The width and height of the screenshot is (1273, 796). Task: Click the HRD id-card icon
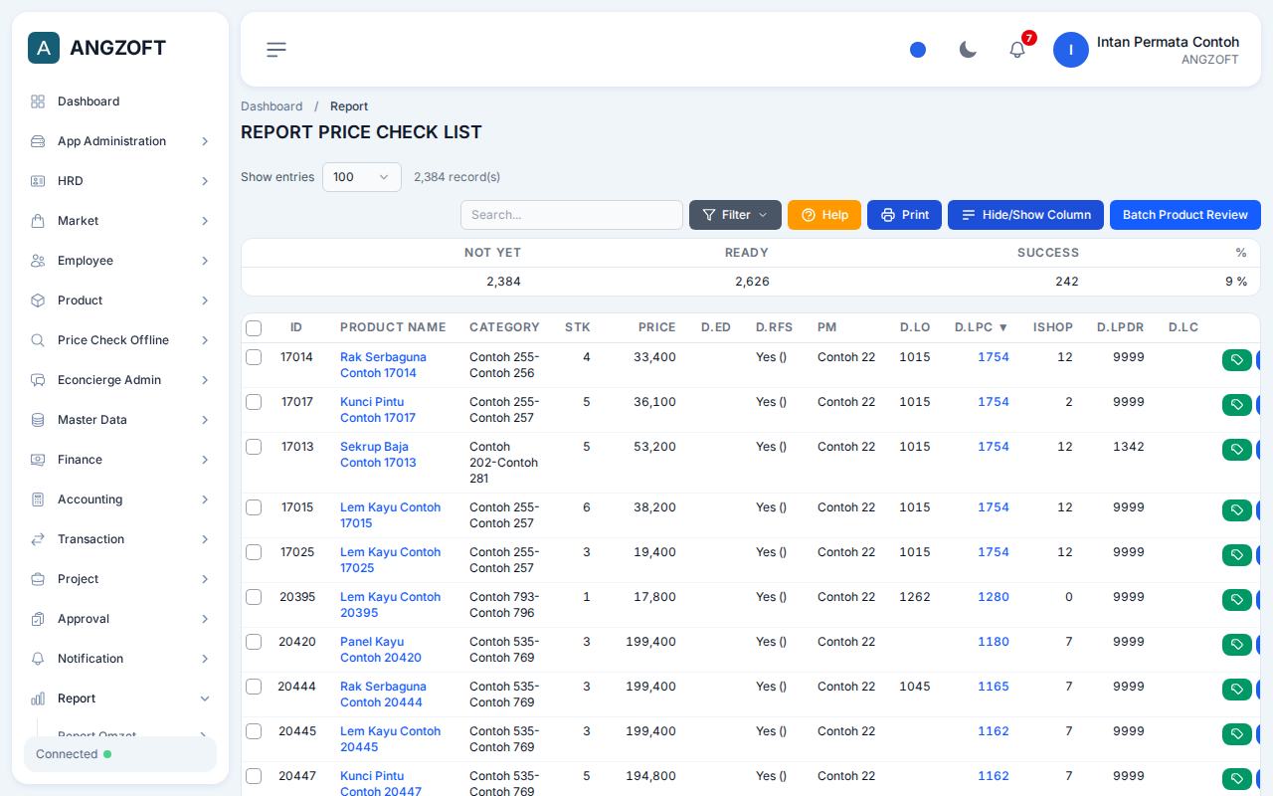coord(38,181)
